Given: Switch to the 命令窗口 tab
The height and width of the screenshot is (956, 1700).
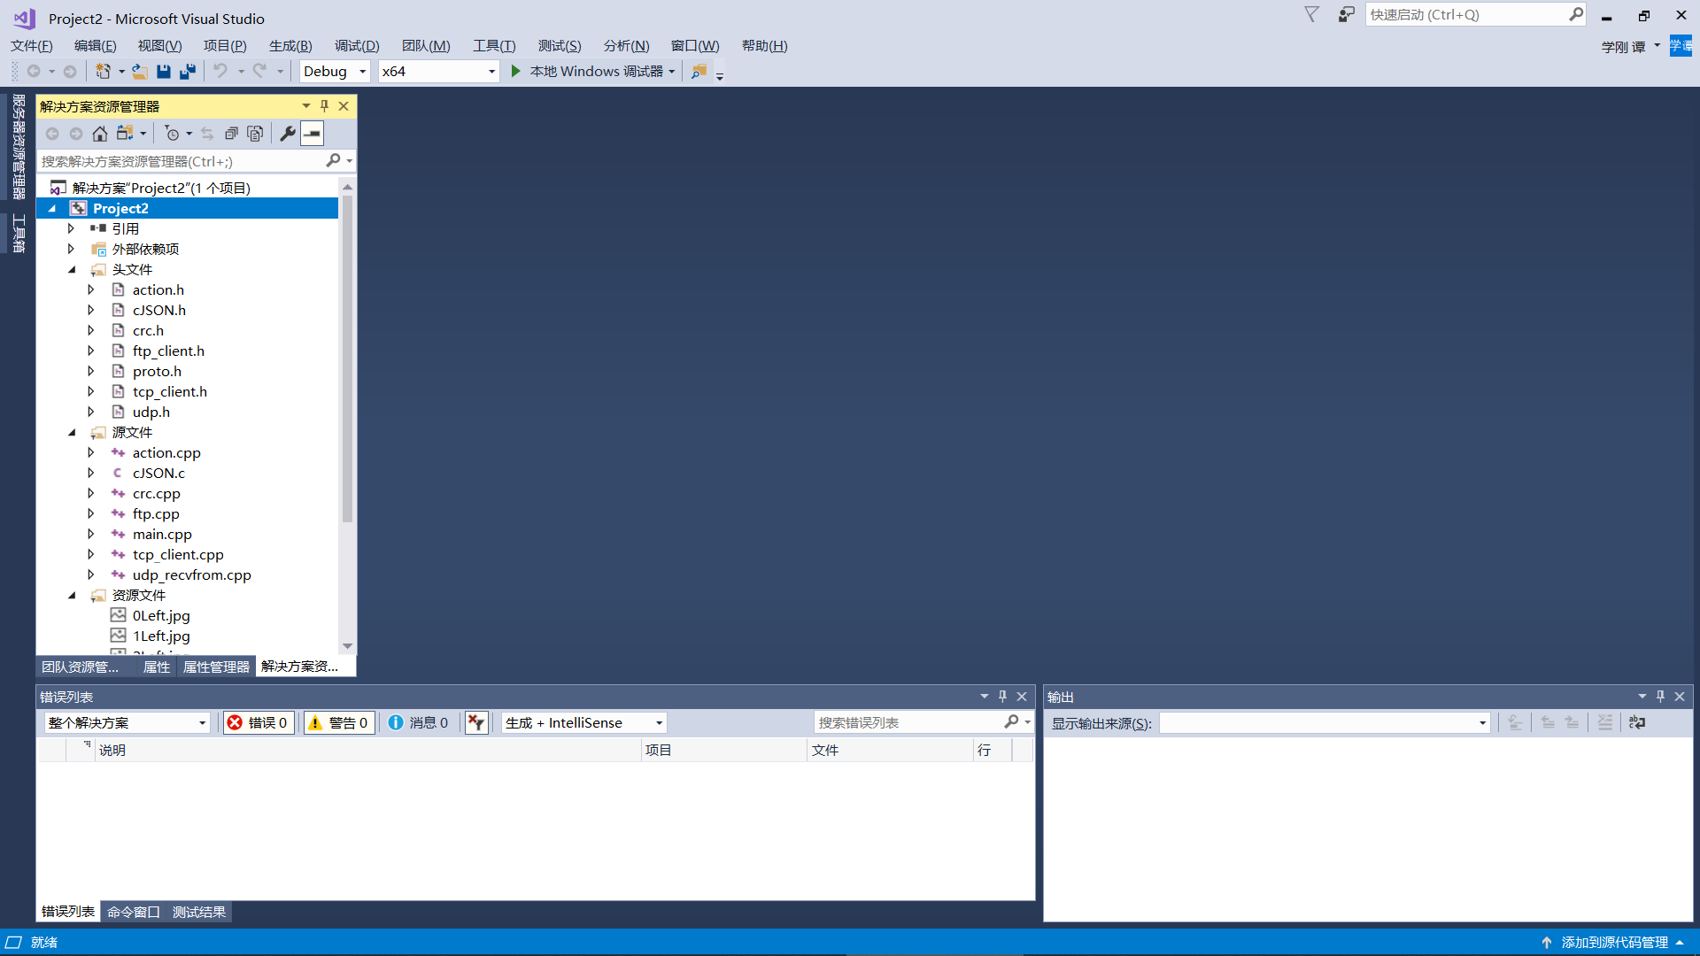Looking at the screenshot, I should point(134,912).
